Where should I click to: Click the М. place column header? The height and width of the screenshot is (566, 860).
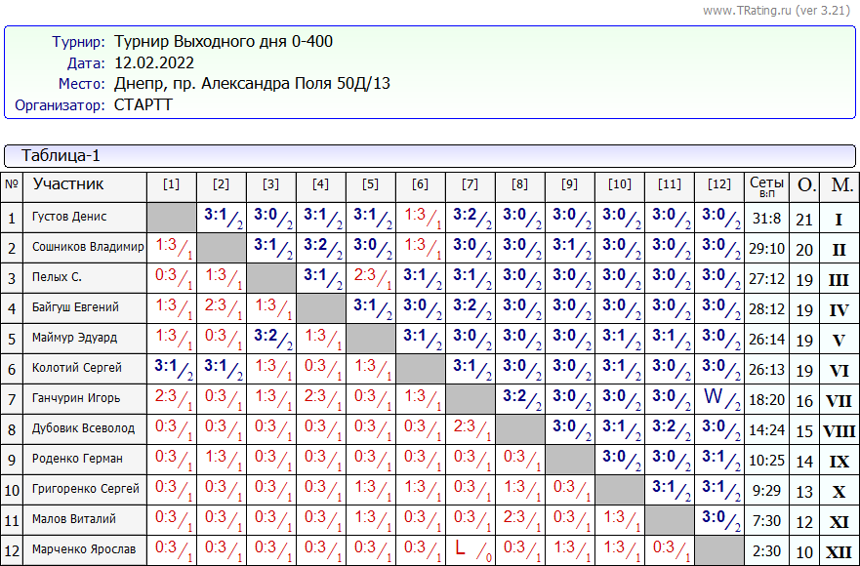coord(840,184)
